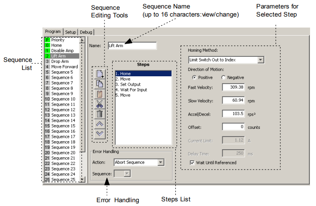Select Sequence 14 in the list
Viewport: 316px width, 206px height.
click(62, 120)
